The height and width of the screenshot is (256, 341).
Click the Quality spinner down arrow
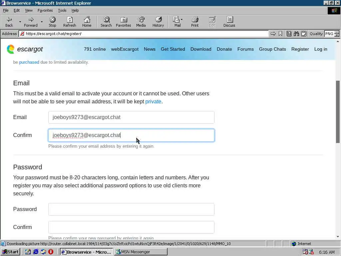pyautogui.click(x=337, y=35)
